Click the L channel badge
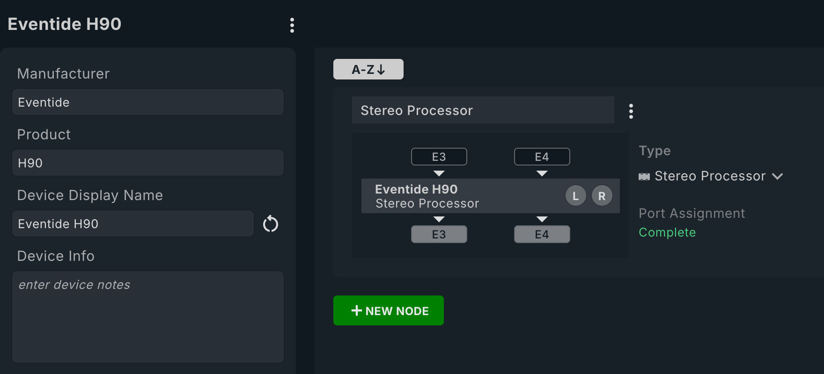The height and width of the screenshot is (374, 824). (x=576, y=196)
